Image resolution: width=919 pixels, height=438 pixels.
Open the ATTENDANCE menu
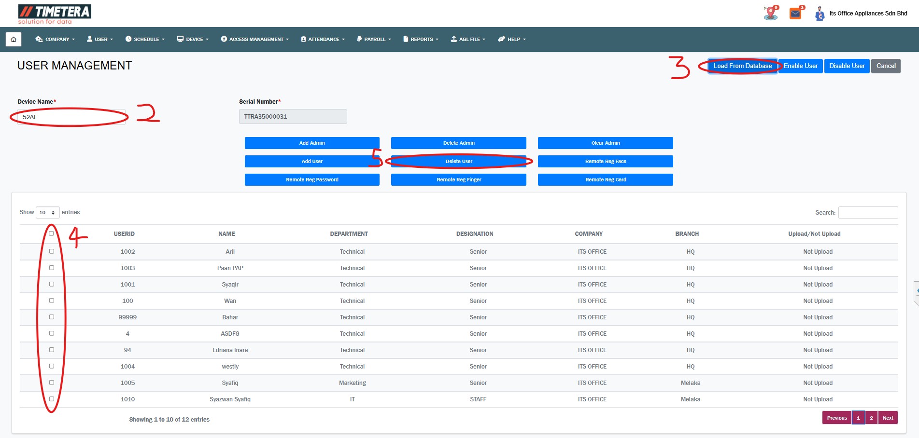(323, 39)
